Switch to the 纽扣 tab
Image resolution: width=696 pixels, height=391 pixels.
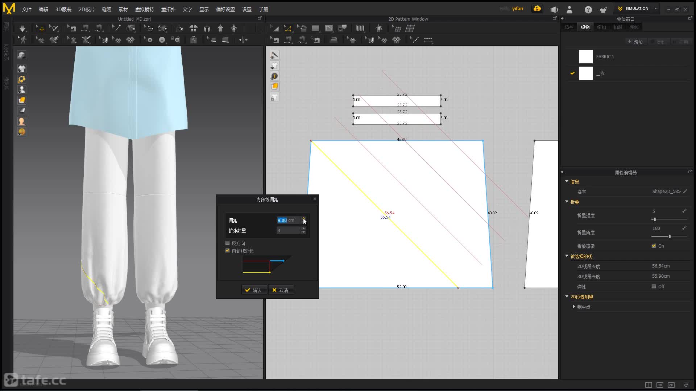click(x=601, y=27)
